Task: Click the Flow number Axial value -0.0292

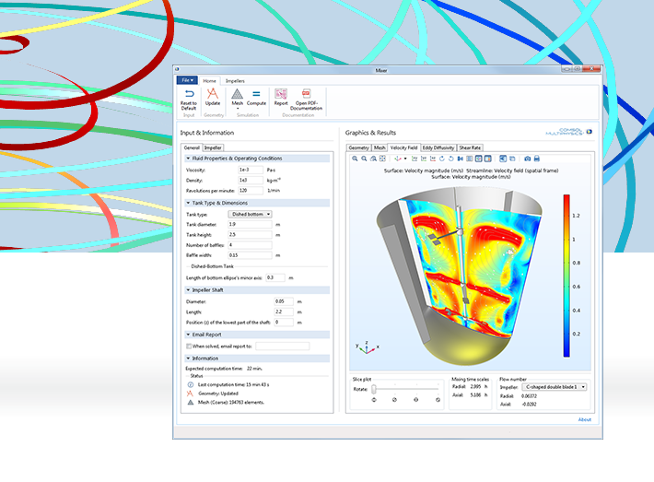Action: (x=529, y=405)
